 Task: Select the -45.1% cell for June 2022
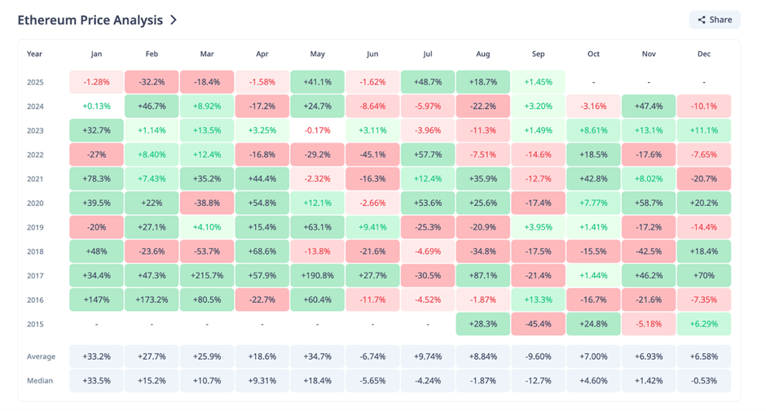372,155
